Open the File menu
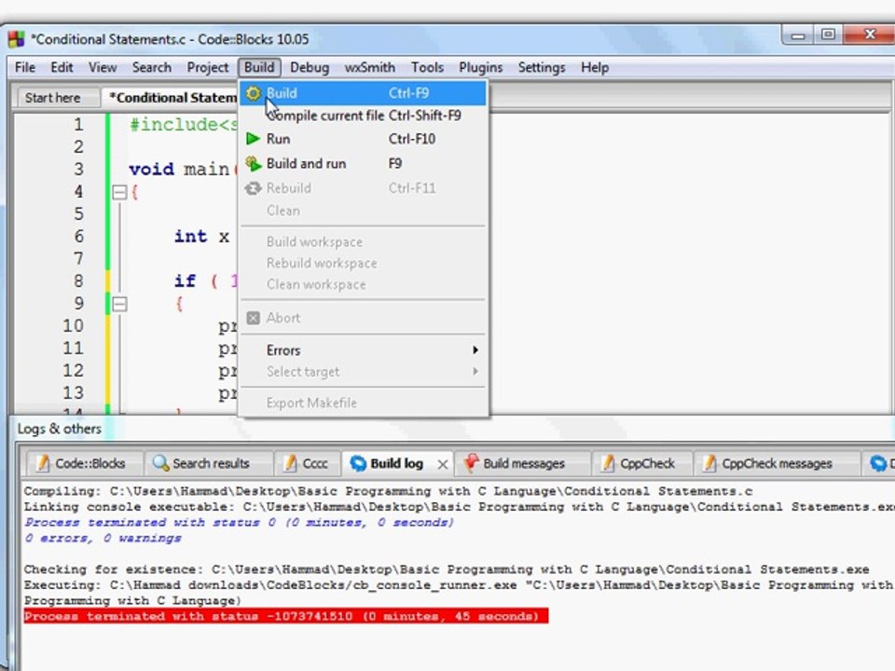Image resolution: width=895 pixels, height=671 pixels. pos(25,67)
